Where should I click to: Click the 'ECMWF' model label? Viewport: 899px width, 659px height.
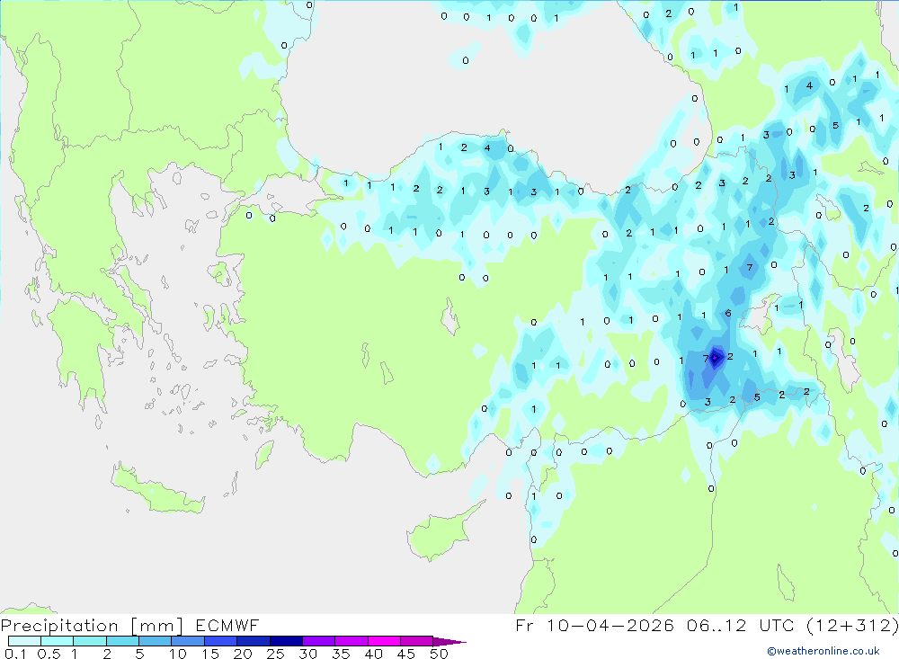(227, 625)
